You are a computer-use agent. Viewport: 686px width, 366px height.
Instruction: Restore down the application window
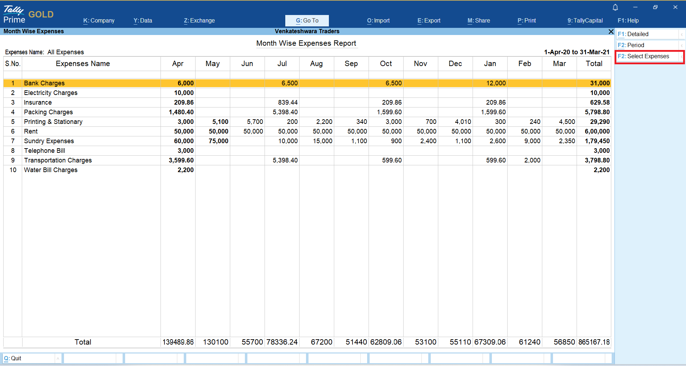pos(655,7)
